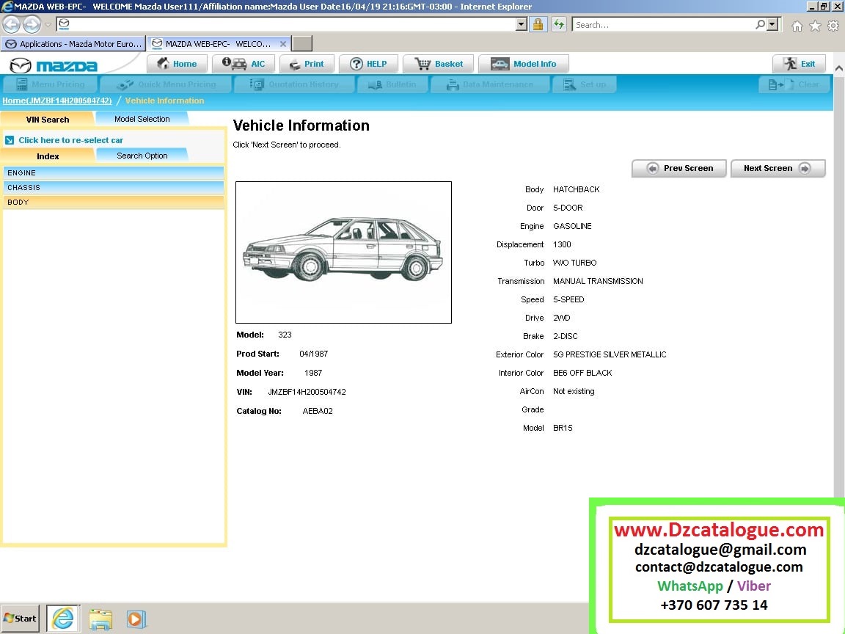Click the Home toolbar button
This screenshot has height=634, width=845.
click(x=177, y=64)
